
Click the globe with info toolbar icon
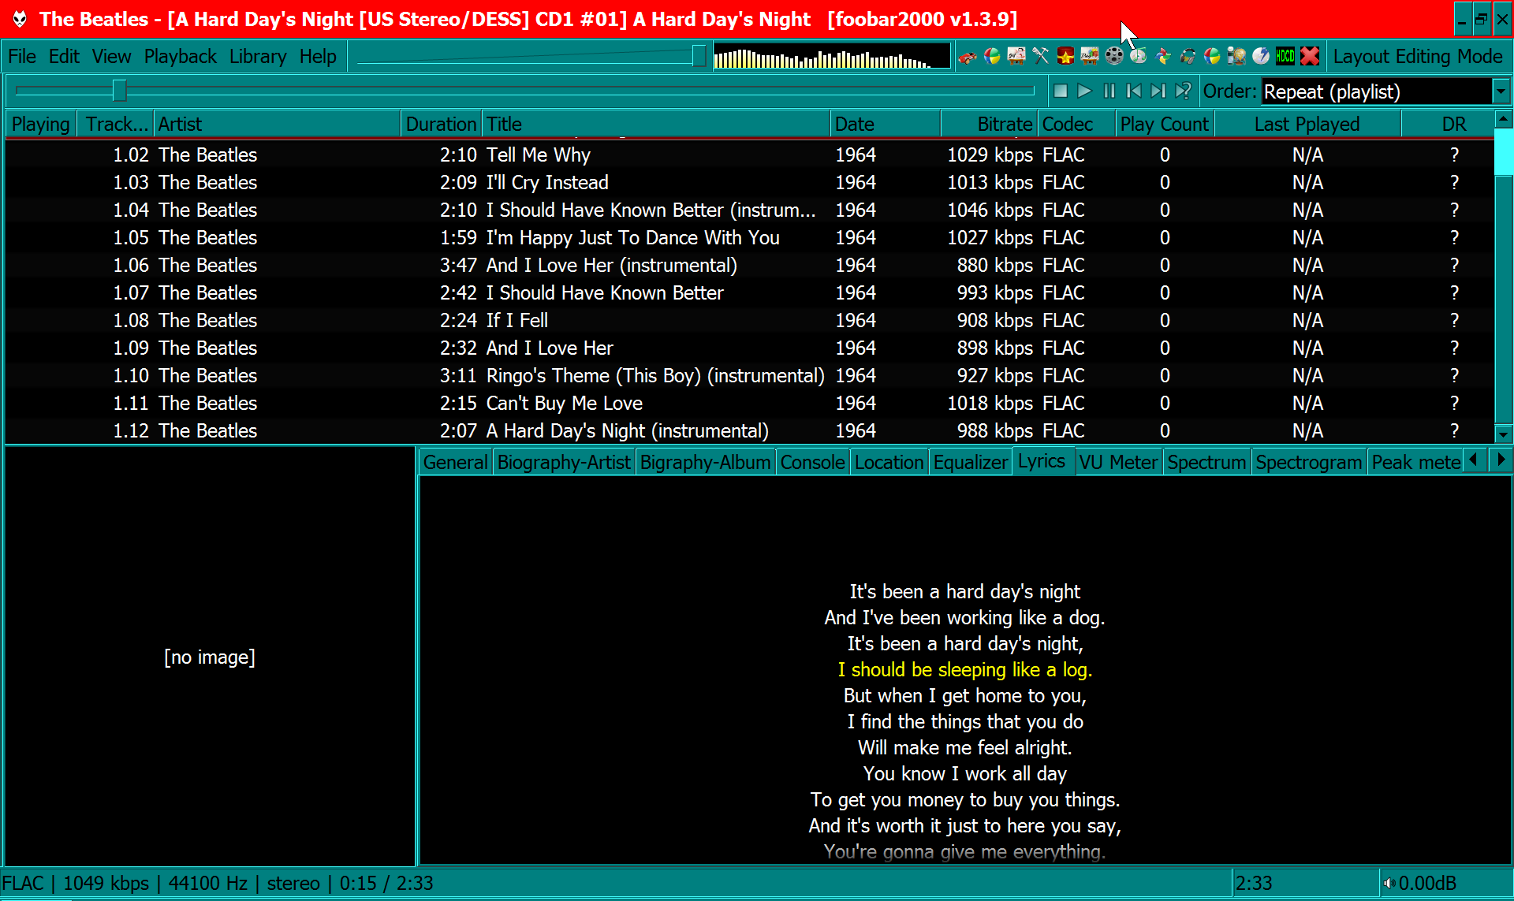[1236, 56]
